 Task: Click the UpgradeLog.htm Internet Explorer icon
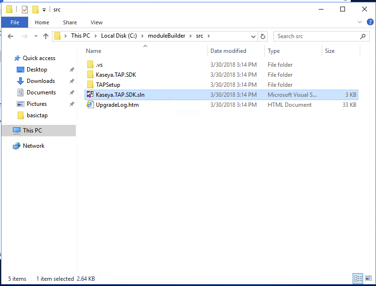pyautogui.click(x=90, y=105)
